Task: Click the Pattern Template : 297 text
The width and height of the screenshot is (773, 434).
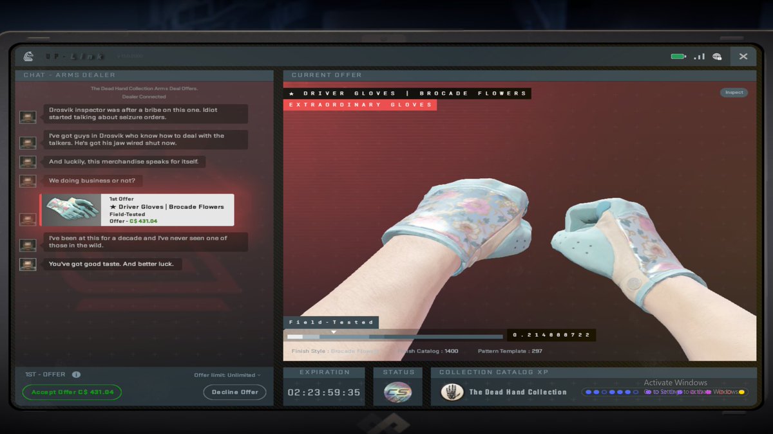Action: (510, 351)
